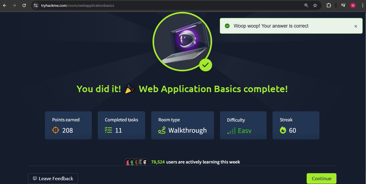This screenshot has height=184, width=366.
Task: Click the 'Room type' label
Action: [x=169, y=120]
